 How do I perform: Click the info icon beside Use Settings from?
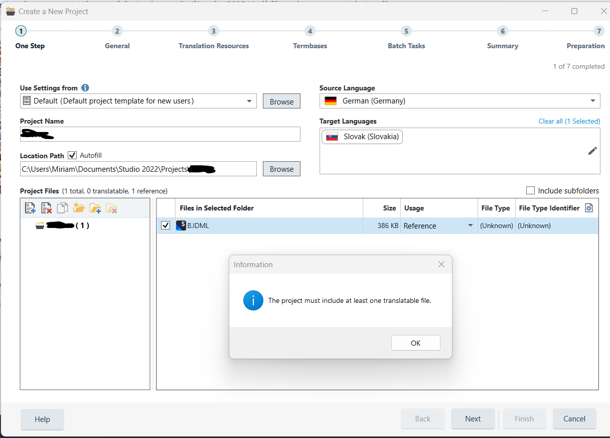click(x=85, y=88)
